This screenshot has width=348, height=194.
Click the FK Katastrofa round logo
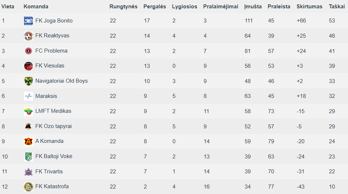click(28, 187)
